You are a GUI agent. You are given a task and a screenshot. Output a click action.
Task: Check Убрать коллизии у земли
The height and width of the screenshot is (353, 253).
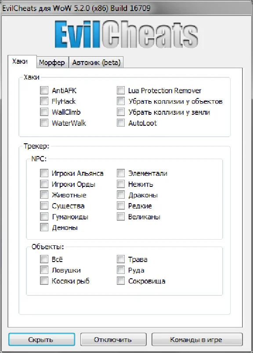coord(121,112)
